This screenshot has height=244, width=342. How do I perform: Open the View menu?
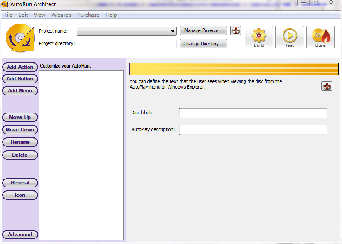point(39,15)
